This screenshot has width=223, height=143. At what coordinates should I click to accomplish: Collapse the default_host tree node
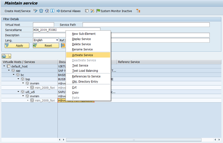point(4,66)
